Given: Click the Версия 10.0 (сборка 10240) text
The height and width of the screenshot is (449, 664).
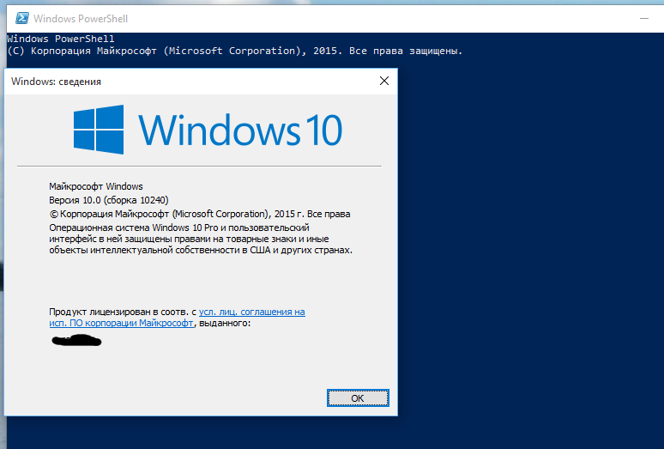Looking at the screenshot, I should pos(109,200).
